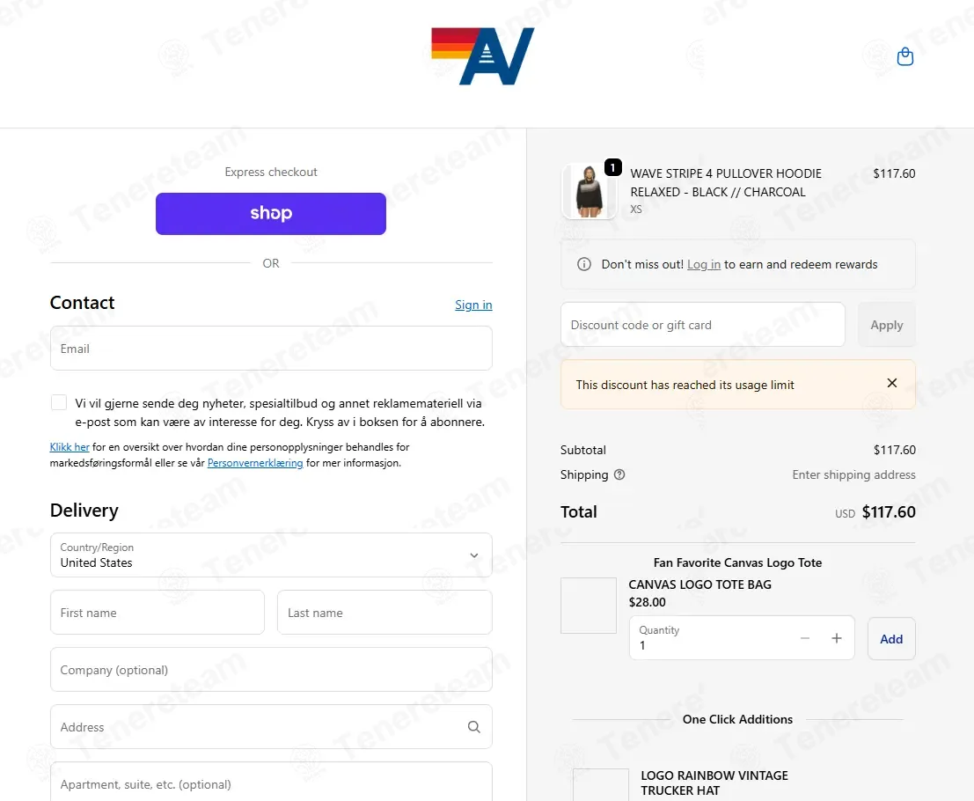View the Wave Stripe hoodie thumbnail
Image resolution: width=974 pixels, height=801 pixels.
(589, 191)
